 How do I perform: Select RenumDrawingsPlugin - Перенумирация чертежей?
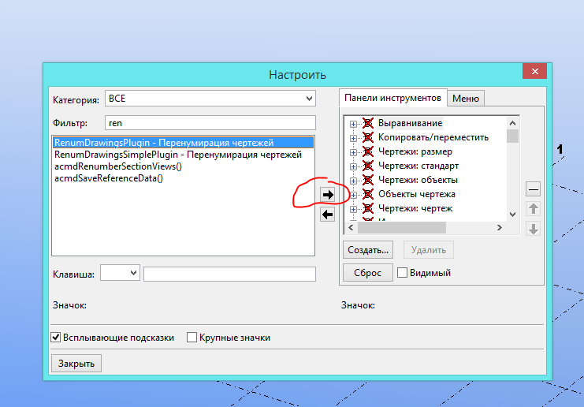coord(184,143)
